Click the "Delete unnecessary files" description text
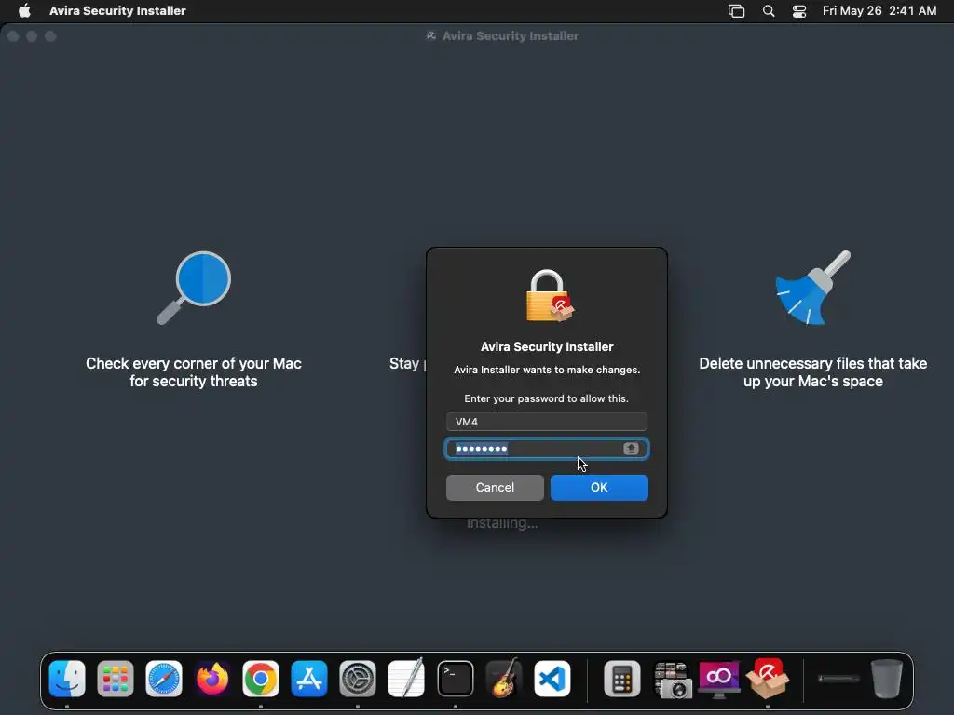The height and width of the screenshot is (715, 954). point(812,372)
